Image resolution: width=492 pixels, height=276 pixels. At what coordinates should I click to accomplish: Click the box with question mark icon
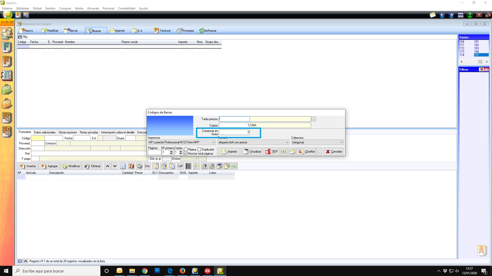(x=219, y=166)
